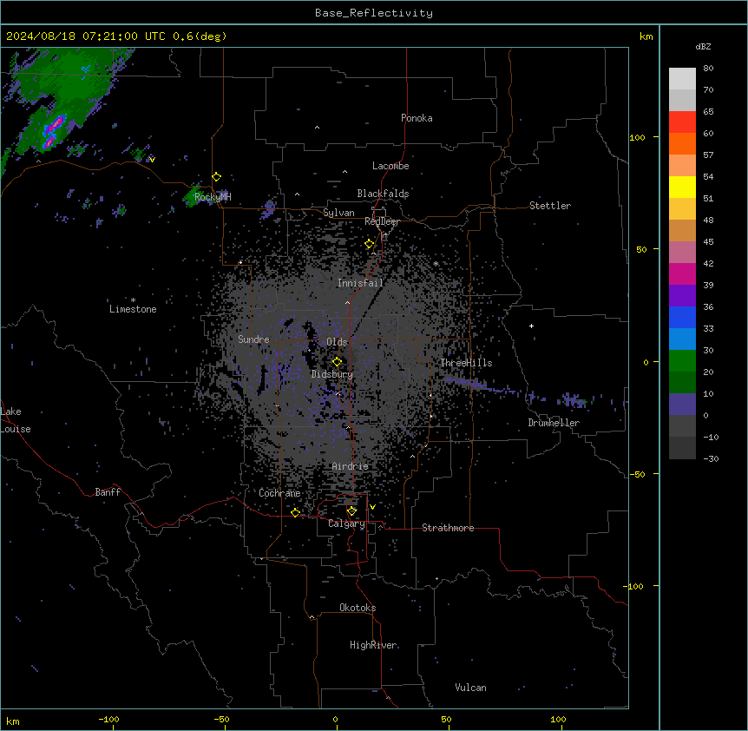Select the Blackfalds map label

pos(383,194)
